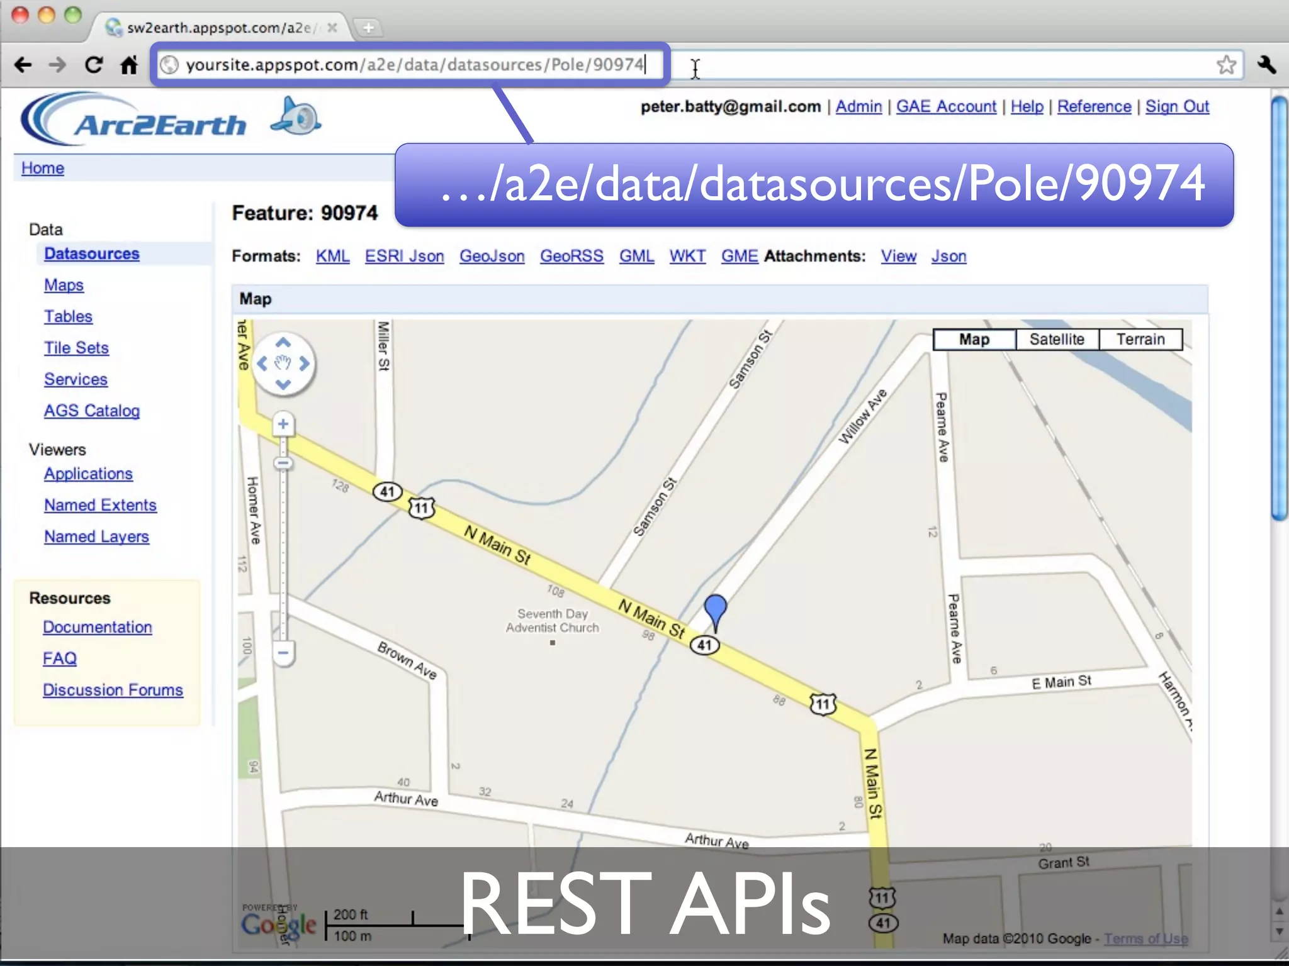Screen dimensions: 1289x966
Task: Open attachments Json link
Action: tap(948, 257)
